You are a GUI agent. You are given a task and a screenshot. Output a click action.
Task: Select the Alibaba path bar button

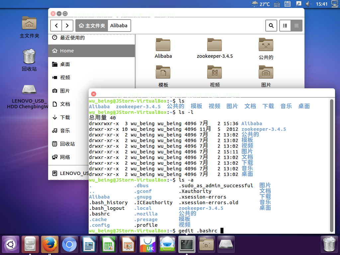click(x=119, y=26)
